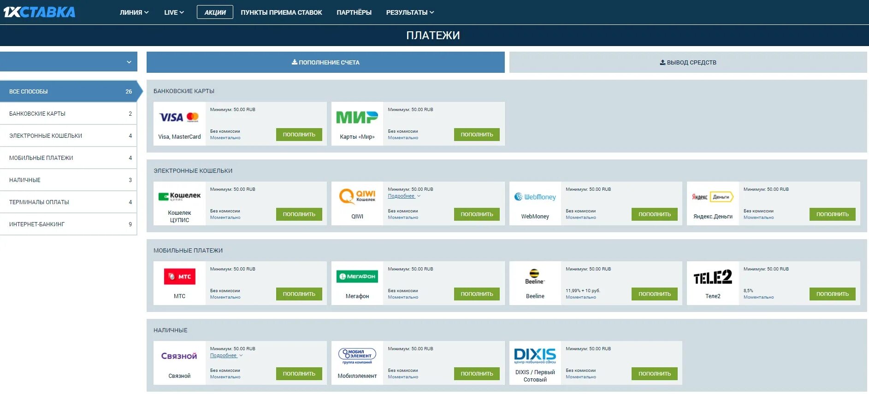869x394 pixels.
Task: Click the Яндекс Деньги logo
Action: point(713,197)
